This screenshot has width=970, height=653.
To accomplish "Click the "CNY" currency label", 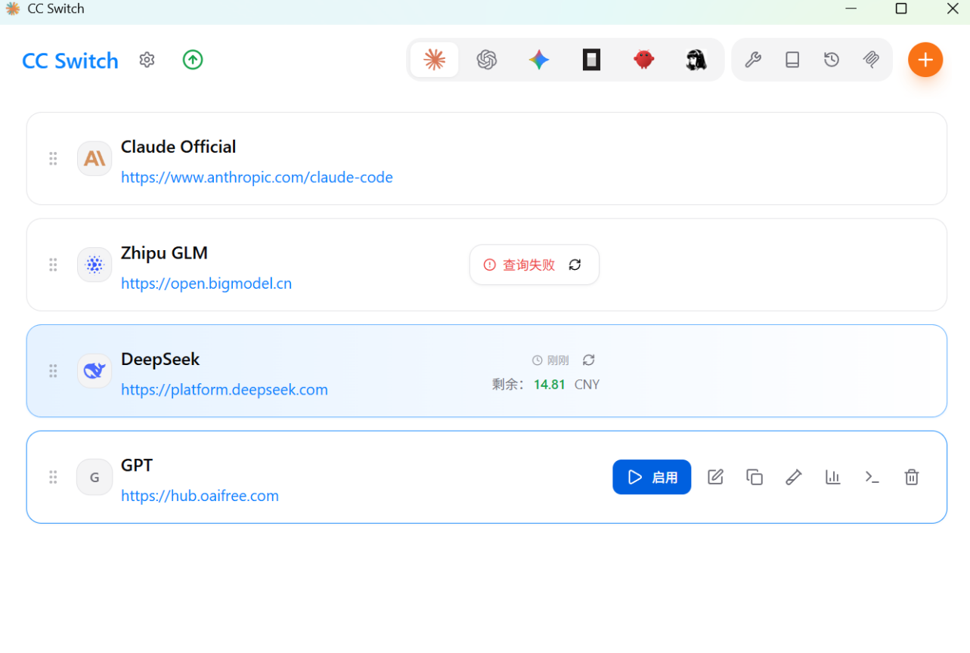I will coord(587,384).
